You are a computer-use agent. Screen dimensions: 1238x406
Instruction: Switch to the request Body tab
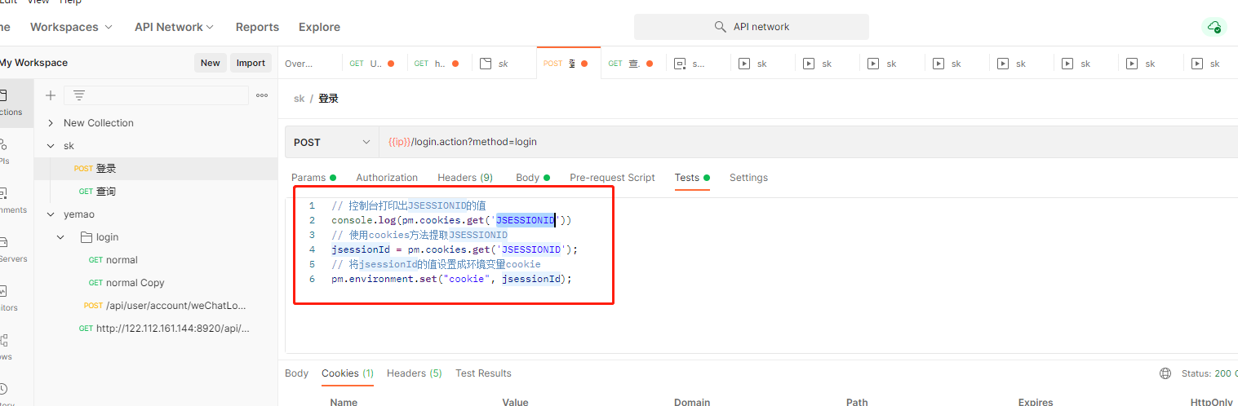click(532, 178)
